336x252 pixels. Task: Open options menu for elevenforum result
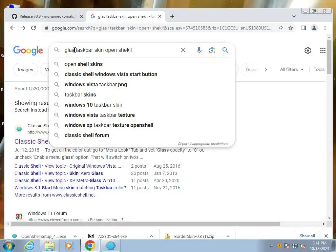click(123, 220)
